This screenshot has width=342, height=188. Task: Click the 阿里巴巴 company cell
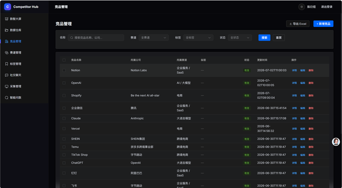136,173
